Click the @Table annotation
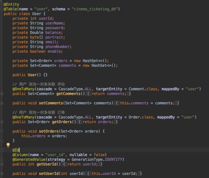 10,9
